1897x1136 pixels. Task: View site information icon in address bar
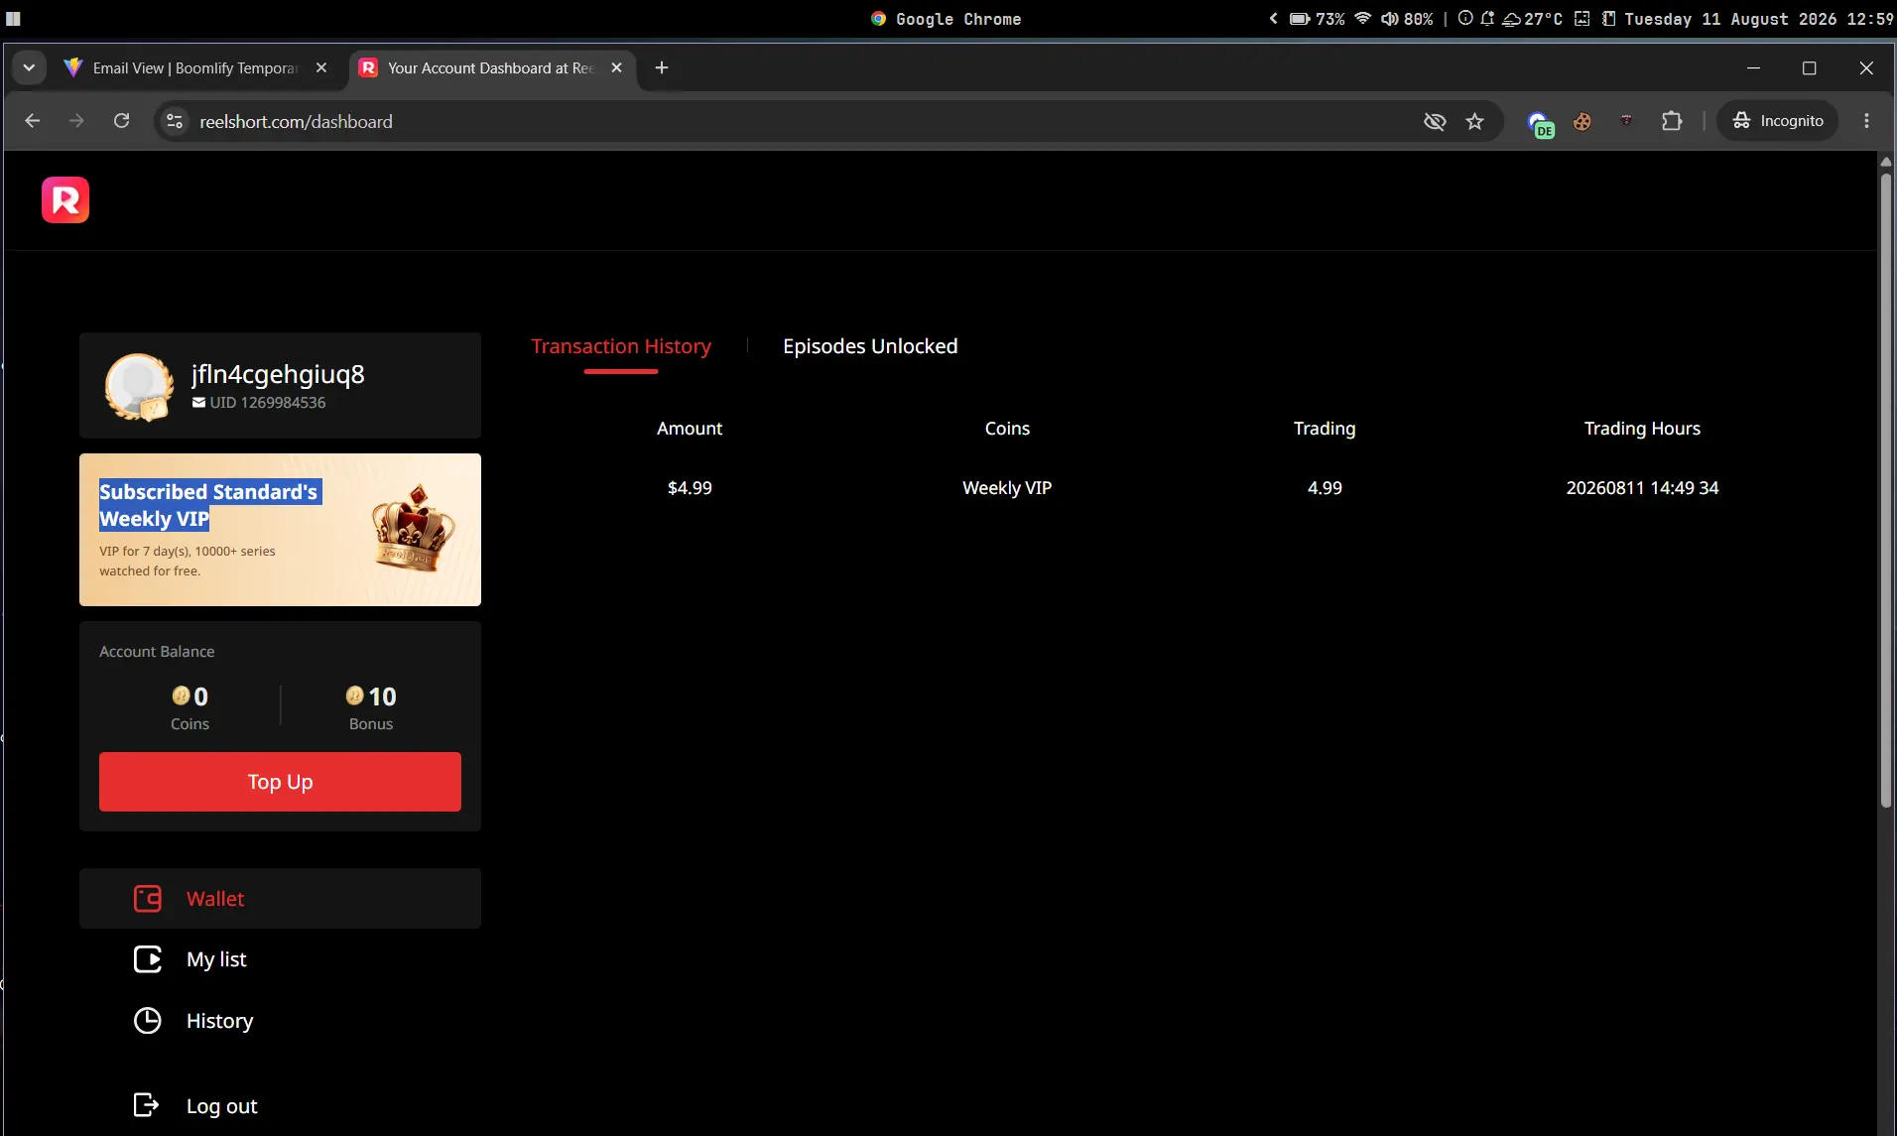click(175, 121)
